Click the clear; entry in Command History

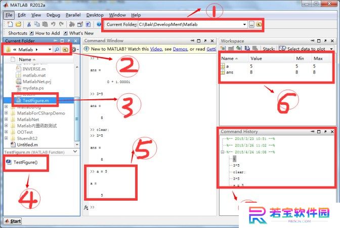[x=239, y=172]
